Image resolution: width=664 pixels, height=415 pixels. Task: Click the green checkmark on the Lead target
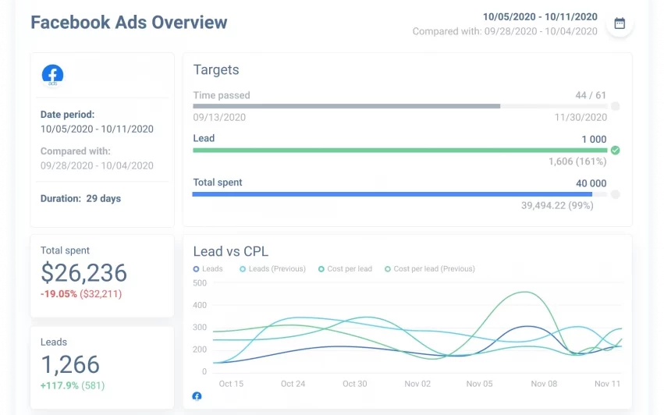pos(616,151)
